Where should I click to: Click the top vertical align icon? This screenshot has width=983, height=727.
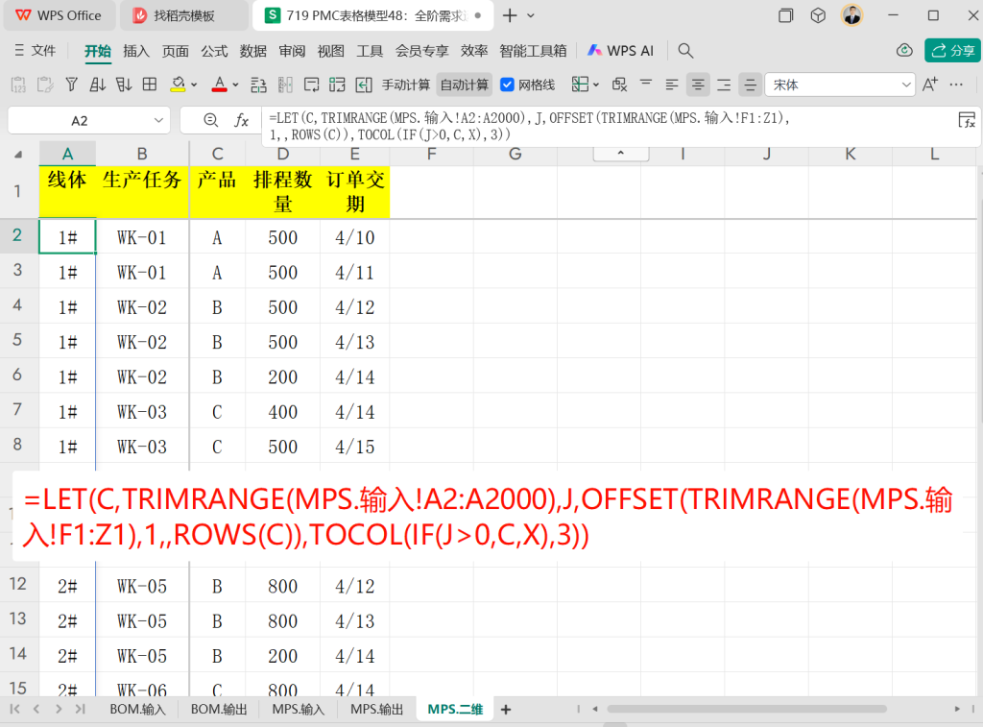(x=646, y=83)
